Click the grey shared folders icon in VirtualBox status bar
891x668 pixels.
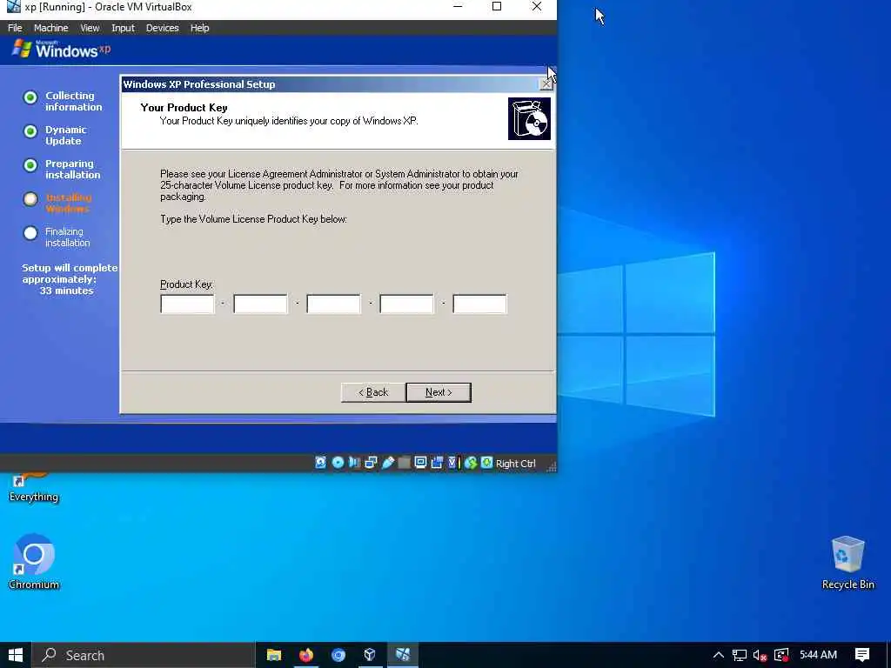404,463
